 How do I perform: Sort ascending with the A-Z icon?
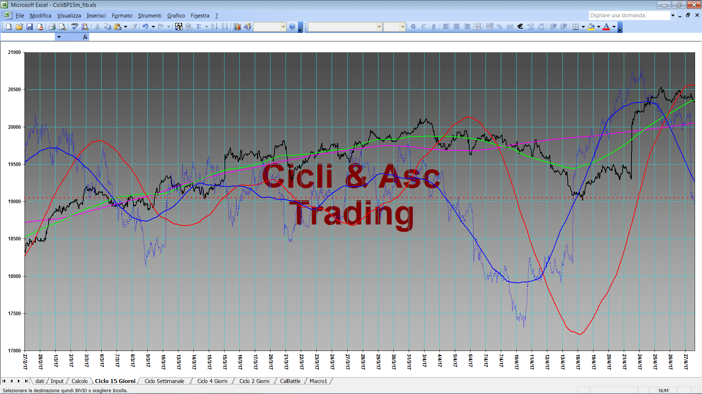[x=214, y=27]
